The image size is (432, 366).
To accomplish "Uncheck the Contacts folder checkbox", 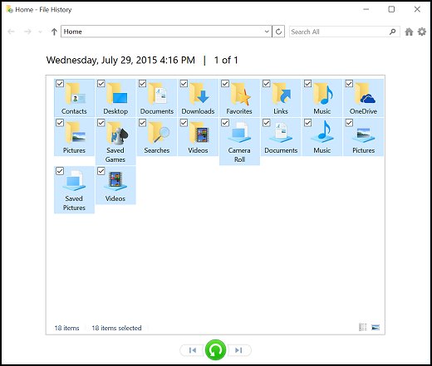I will tap(60, 83).
